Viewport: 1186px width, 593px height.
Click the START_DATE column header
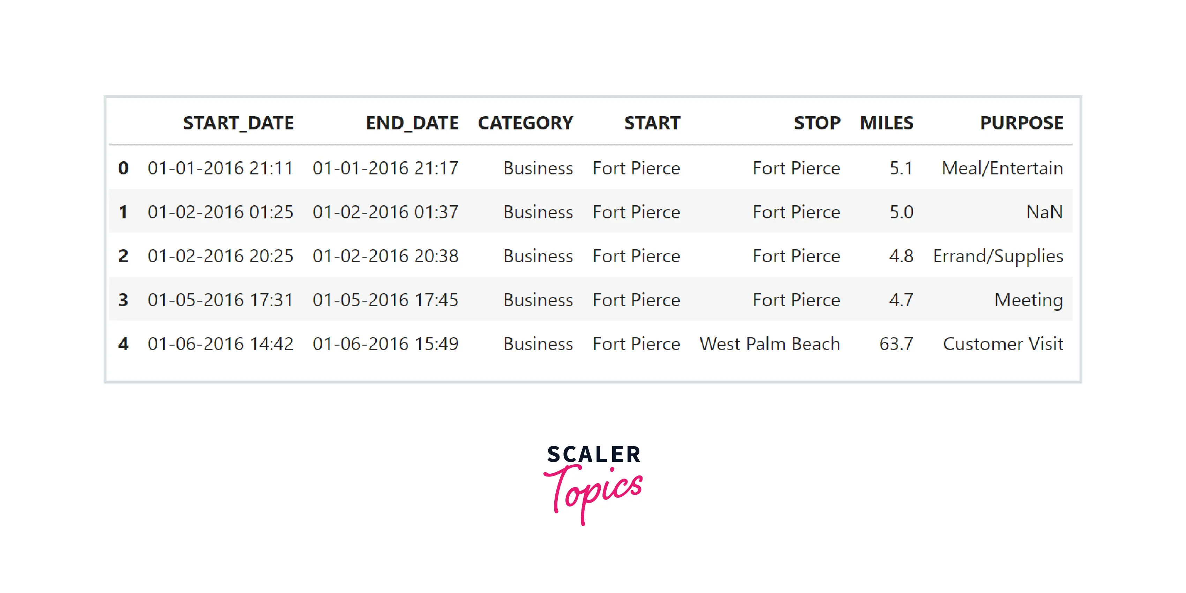pyautogui.click(x=238, y=123)
